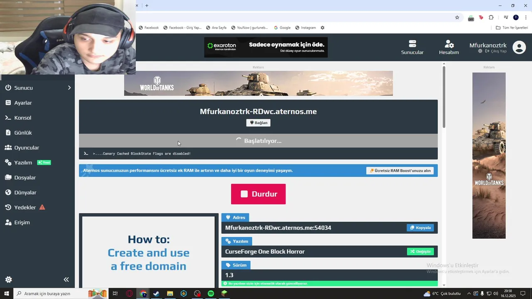Click the Yedekler warning triangle icon
Screen dimensions: 532x299
click(x=42, y=207)
